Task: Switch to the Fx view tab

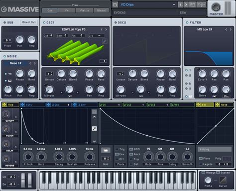Action: tap(67, 10)
